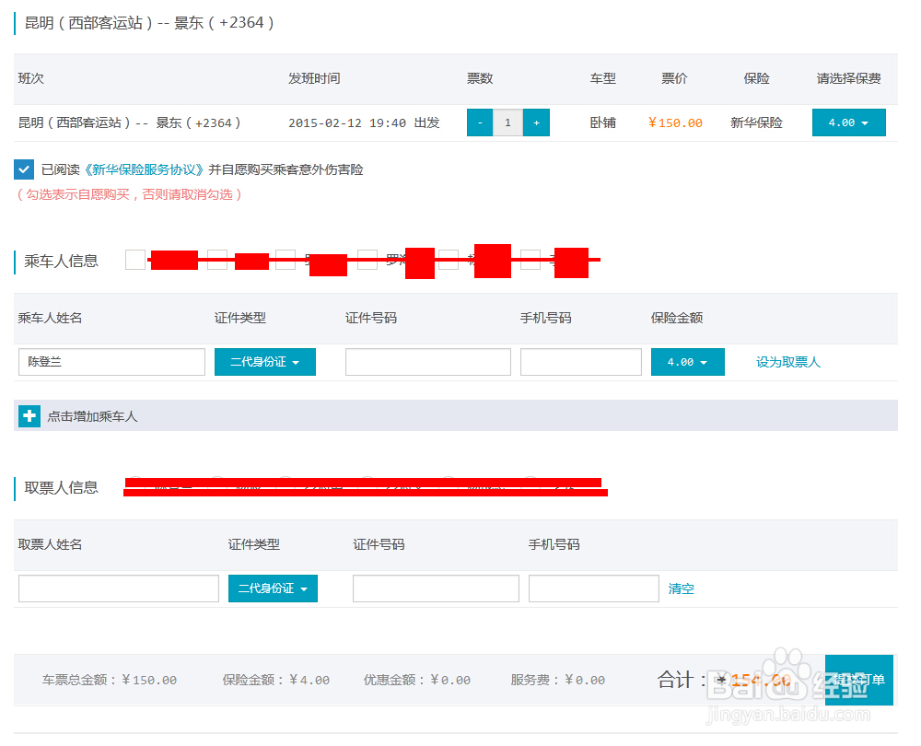Viewport: 921px width, 746px height.
Task: Click 新华保险 in the insurance column
Action: [756, 122]
